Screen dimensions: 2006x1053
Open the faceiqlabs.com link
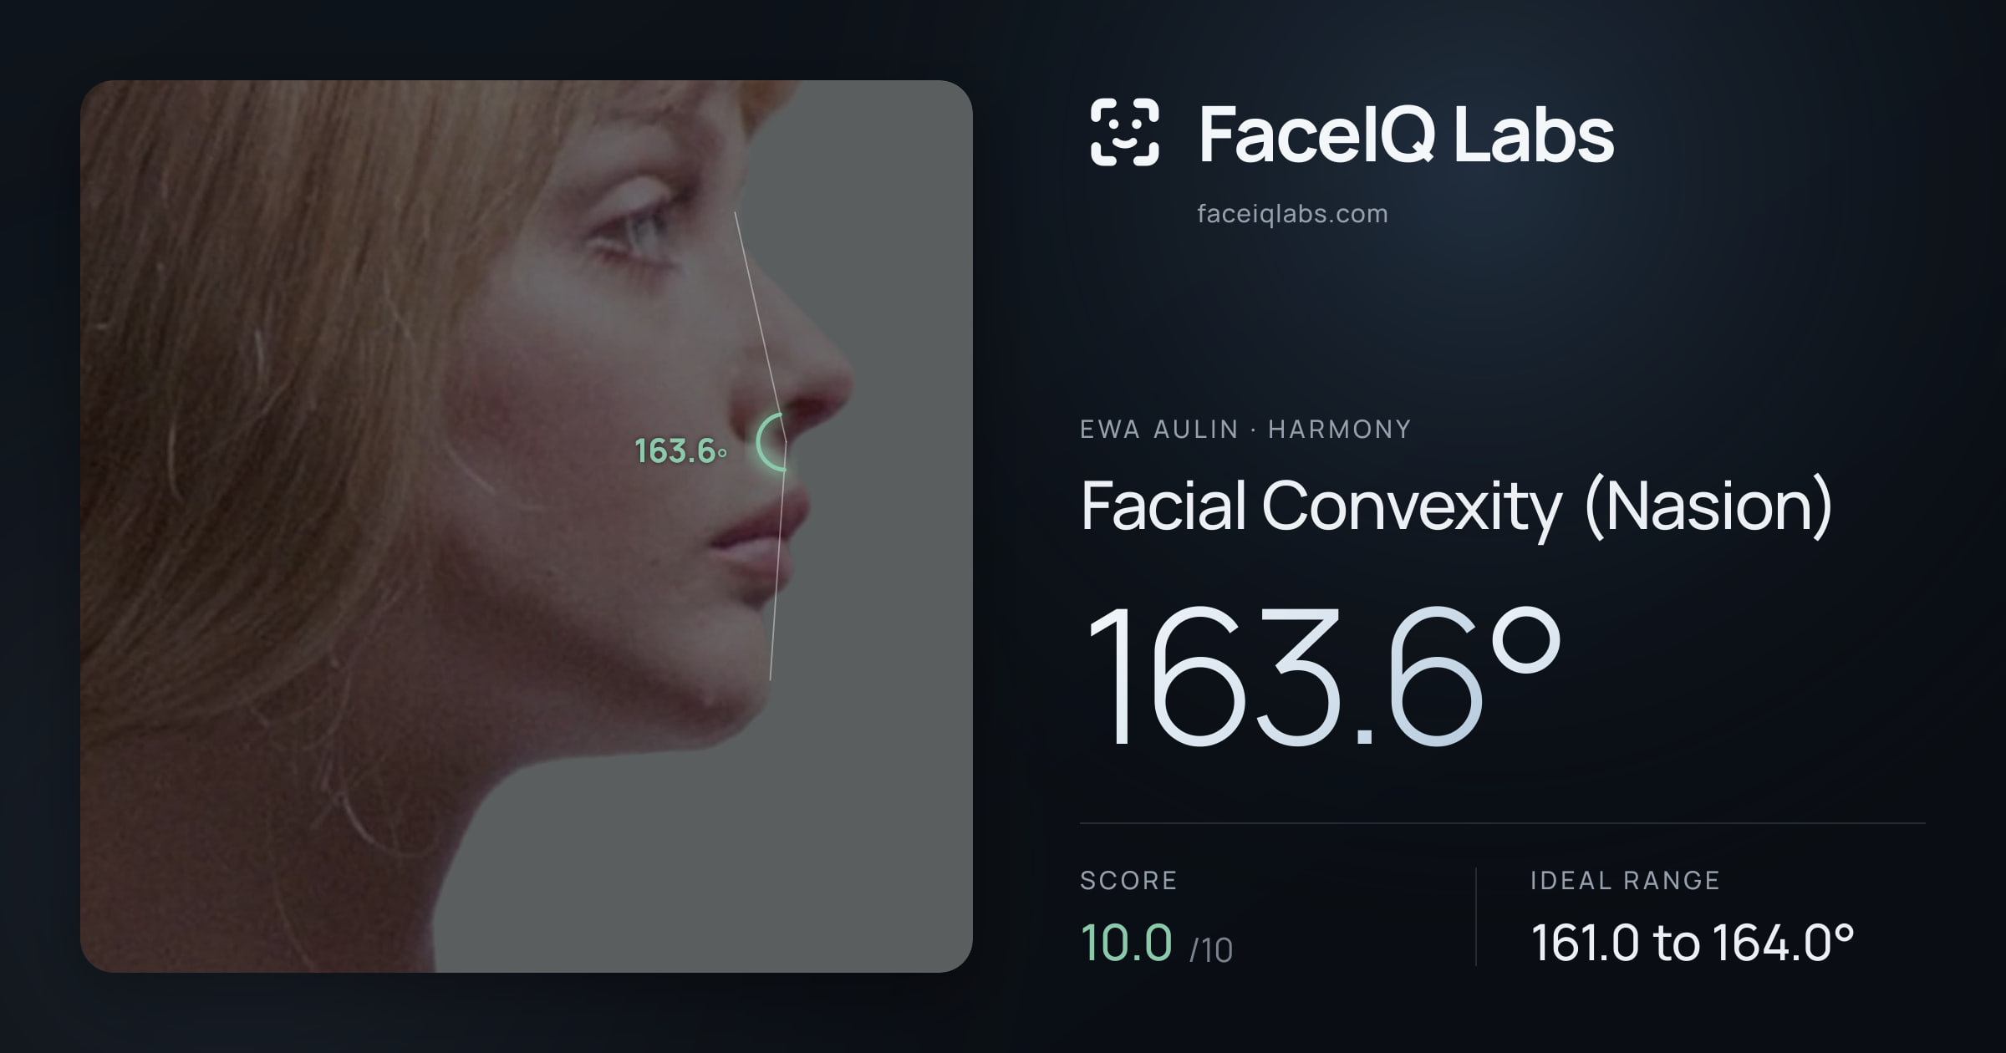click(x=1292, y=214)
